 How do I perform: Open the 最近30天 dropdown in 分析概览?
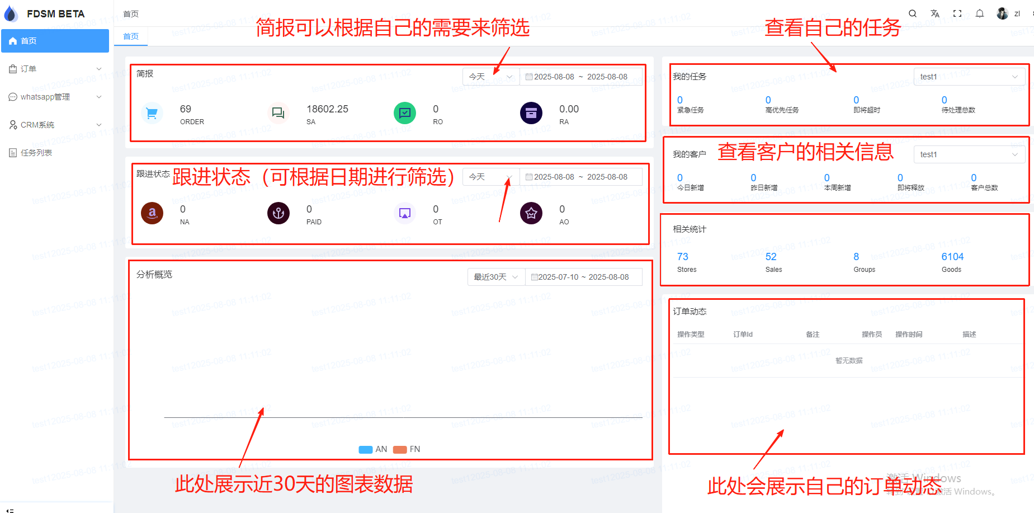495,277
